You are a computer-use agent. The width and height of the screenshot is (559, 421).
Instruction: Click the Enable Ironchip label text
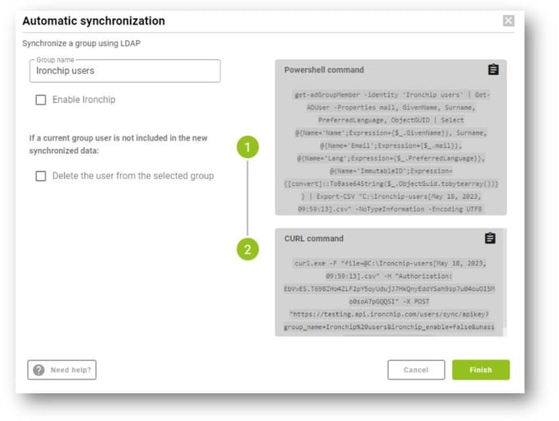click(84, 99)
